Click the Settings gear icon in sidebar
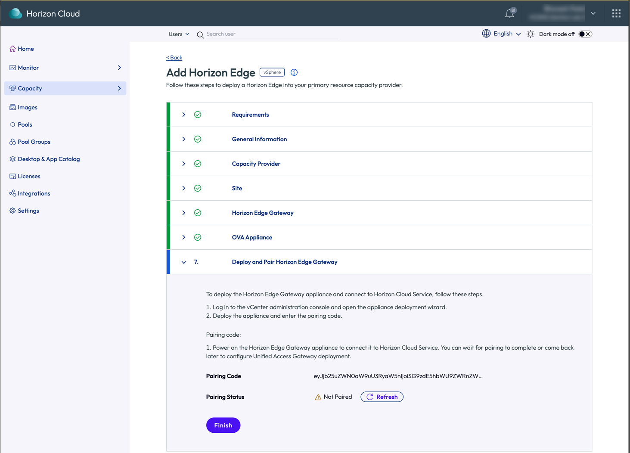Screen dimensions: 630x453 pyautogui.click(x=12, y=211)
